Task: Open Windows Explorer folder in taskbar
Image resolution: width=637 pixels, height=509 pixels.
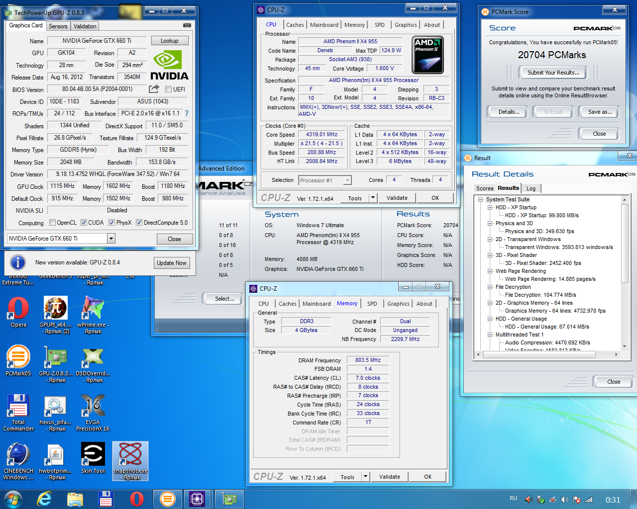Action: point(75,499)
